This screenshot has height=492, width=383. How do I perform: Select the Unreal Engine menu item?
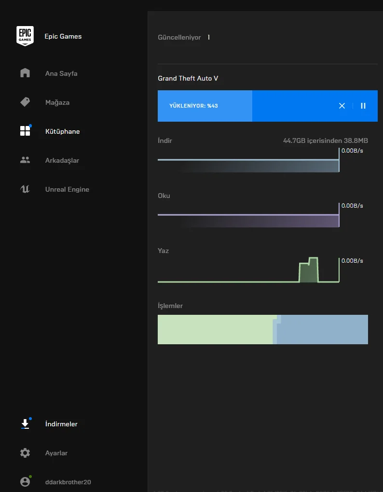[67, 189]
